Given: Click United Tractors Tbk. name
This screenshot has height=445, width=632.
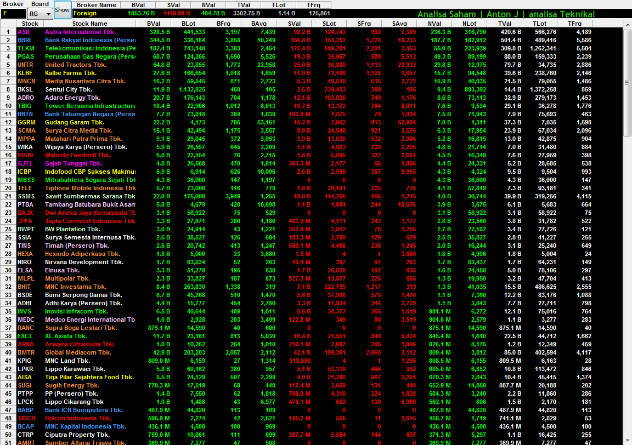Looking at the screenshot, I should click(x=76, y=65).
